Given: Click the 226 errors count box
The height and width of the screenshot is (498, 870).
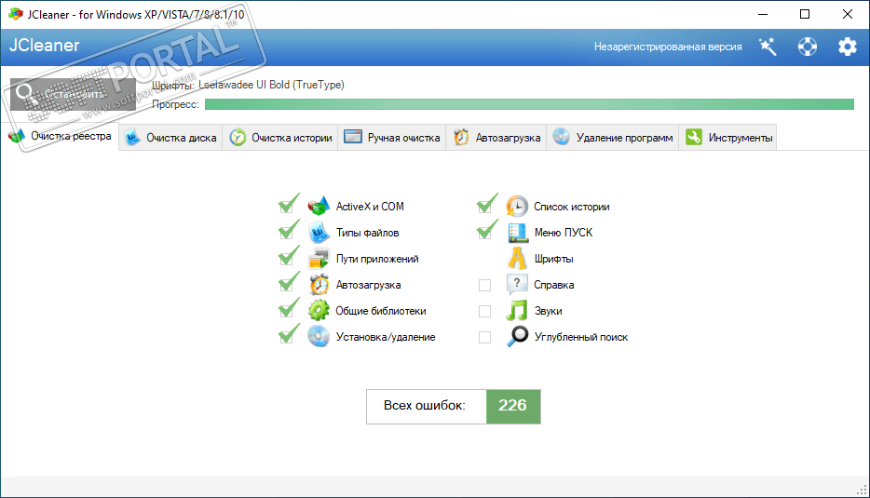Looking at the screenshot, I should coord(512,406).
